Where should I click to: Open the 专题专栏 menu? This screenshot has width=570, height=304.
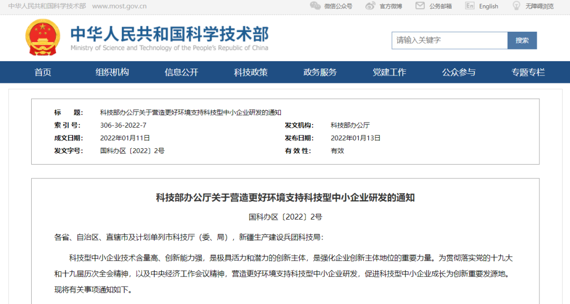(528, 72)
